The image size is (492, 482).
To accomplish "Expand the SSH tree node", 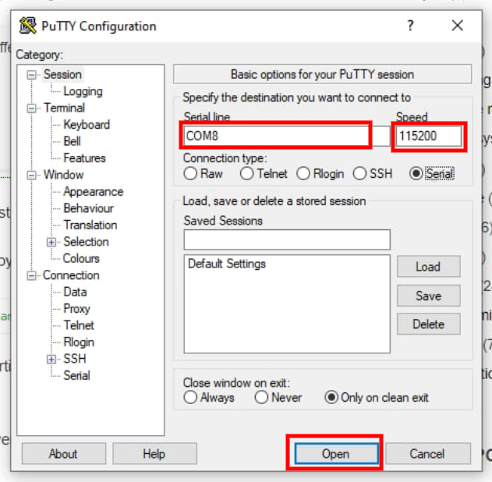I will 52,359.
